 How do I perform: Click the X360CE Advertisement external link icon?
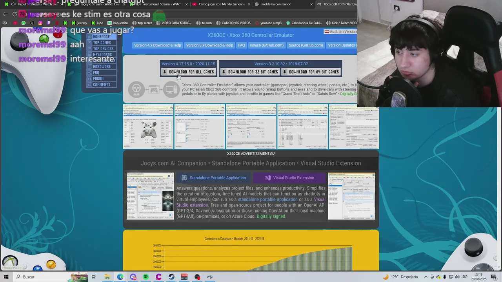[x=273, y=154]
